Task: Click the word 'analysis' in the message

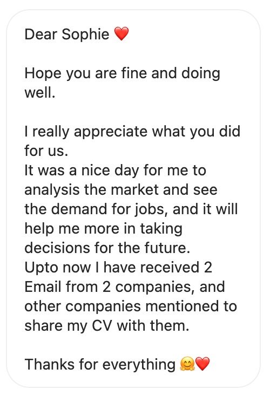Action: 52,190
